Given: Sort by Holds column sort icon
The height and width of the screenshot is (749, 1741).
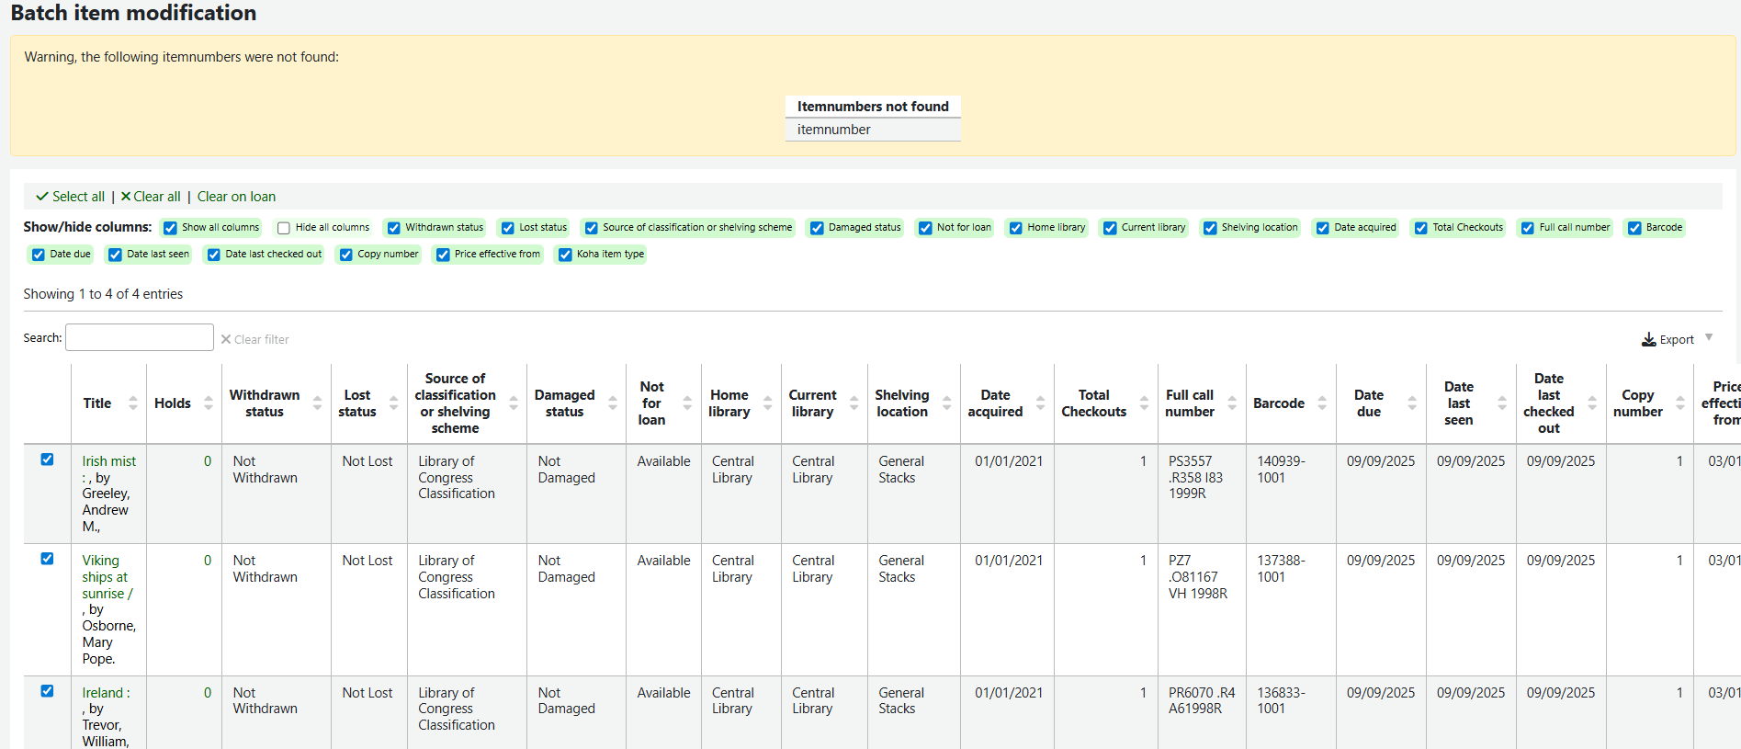Looking at the screenshot, I should (x=209, y=403).
